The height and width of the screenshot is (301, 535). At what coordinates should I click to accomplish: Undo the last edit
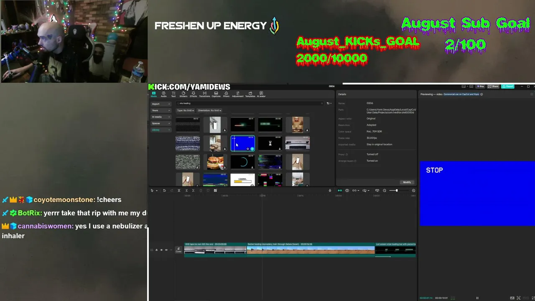(164, 191)
